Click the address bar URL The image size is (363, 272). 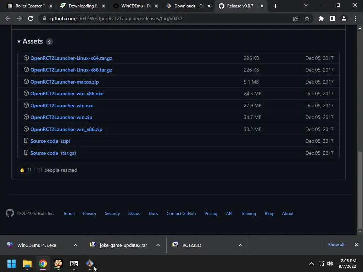(x=116, y=18)
